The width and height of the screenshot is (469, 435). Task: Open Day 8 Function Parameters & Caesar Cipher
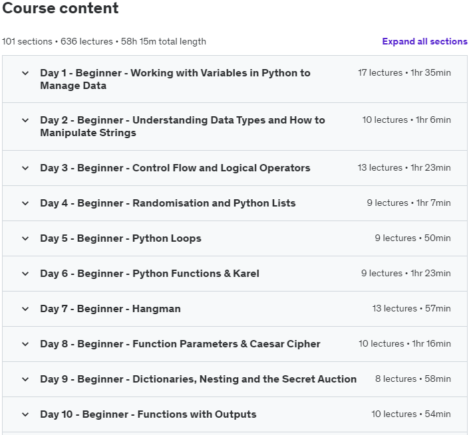pyautogui.click(x=180, y=344)
